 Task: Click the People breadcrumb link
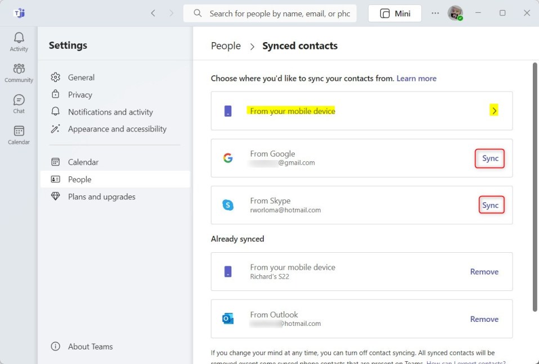pos(226,46)
